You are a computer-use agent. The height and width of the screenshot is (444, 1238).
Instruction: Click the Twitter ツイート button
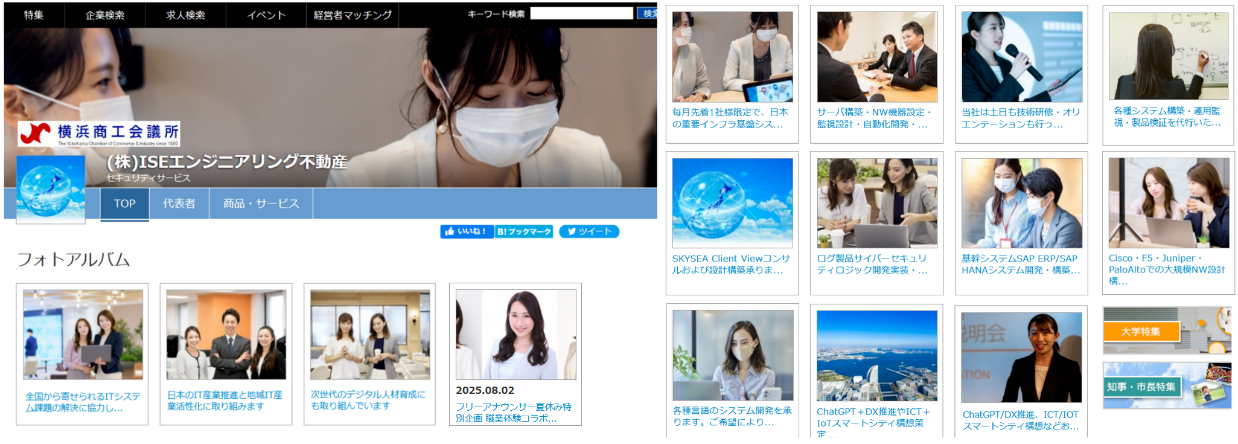click(x=589, y=231)
